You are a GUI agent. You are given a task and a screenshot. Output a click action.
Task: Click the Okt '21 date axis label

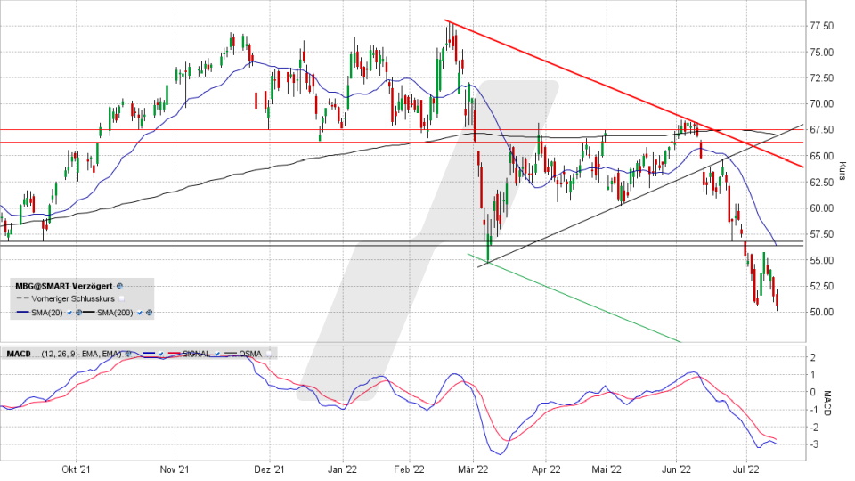76,469
